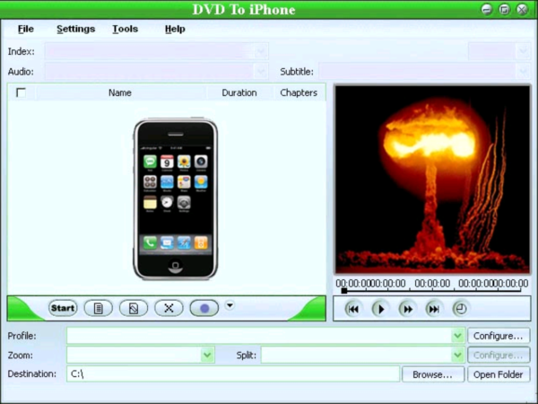Screen dimensions: 538x404
Task: Skip to the next chapter in player
Action: [x=434, y=309]
